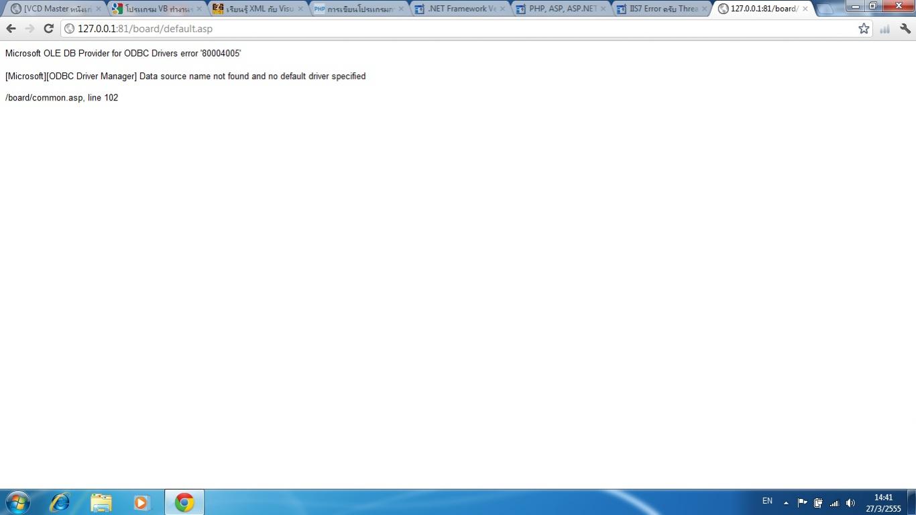Click the 'Data source name not found' message
The width and height of the screenshot is (916, 515).
(185, 76)
